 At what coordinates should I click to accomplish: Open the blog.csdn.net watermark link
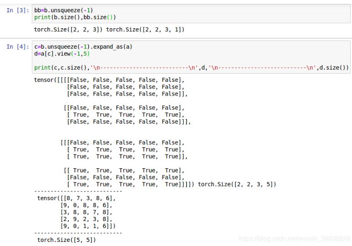pos(295,239)
